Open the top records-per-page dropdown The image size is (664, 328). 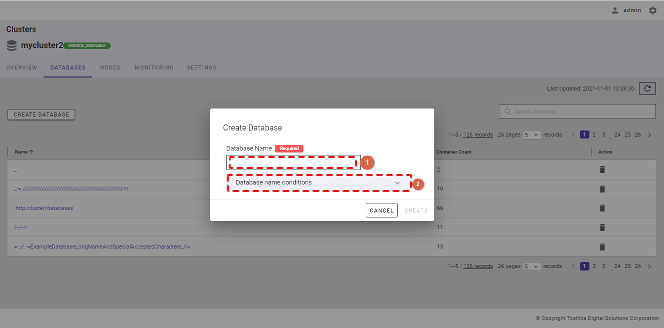[x=532, y=135]
